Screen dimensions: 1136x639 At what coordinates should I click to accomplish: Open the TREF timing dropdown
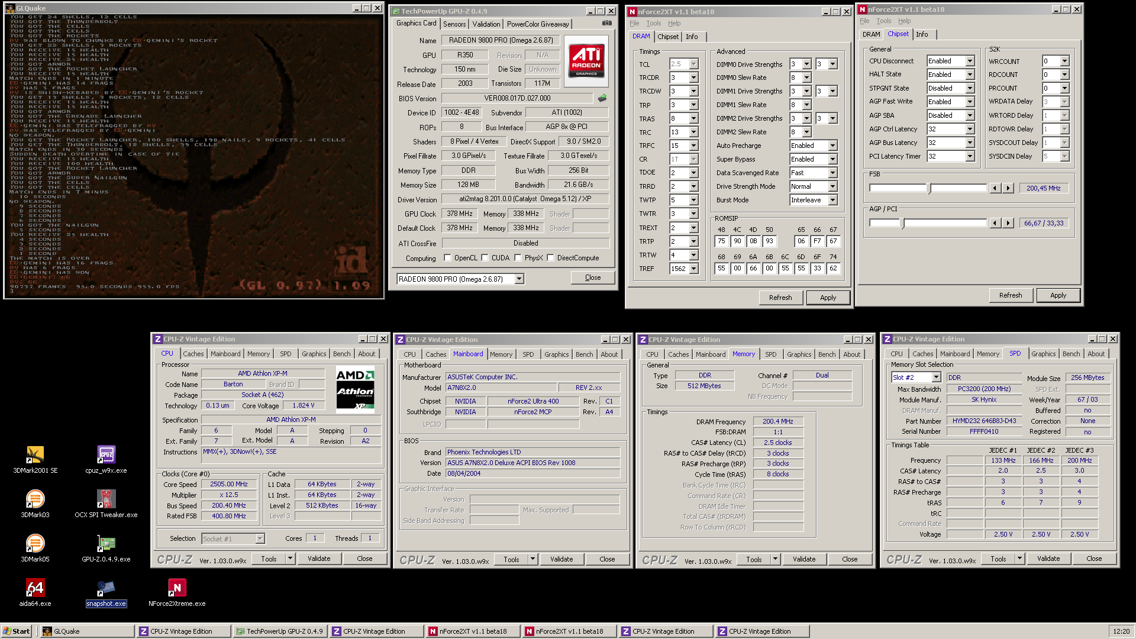pyautogui.click(x=693, y=269)
